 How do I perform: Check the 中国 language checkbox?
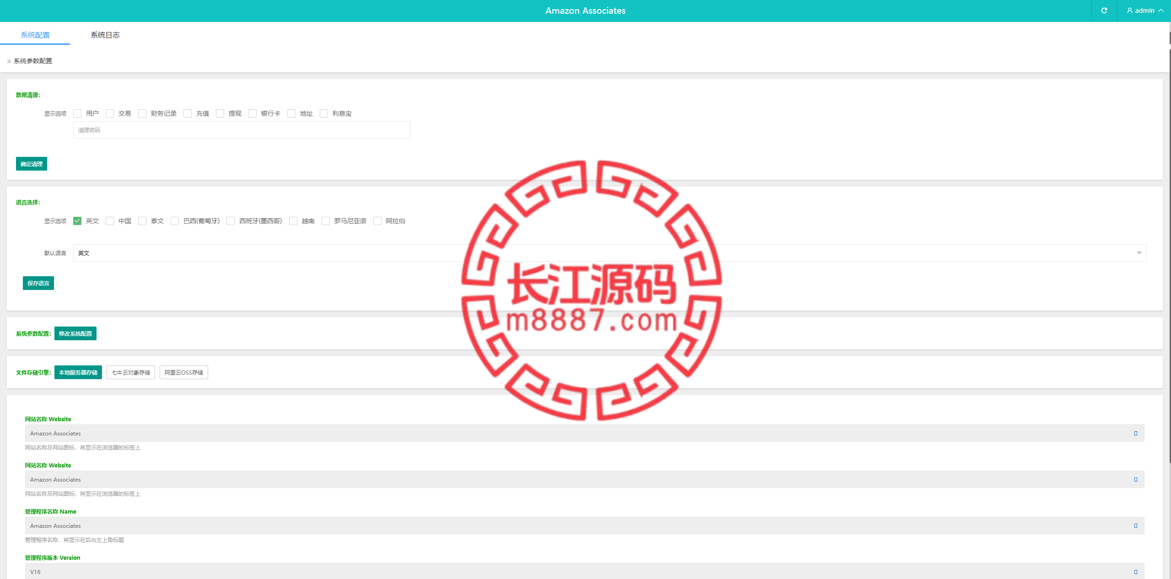110,221
